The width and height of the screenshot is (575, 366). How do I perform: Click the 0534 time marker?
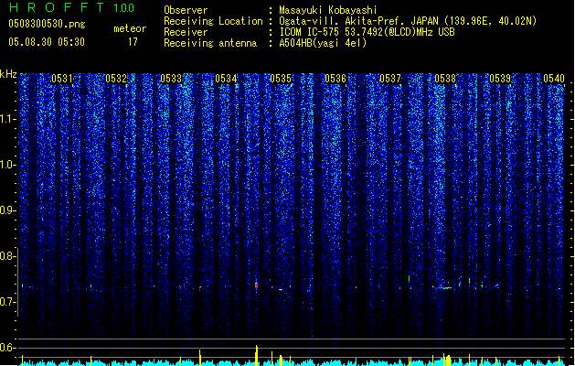pos(226,79)
